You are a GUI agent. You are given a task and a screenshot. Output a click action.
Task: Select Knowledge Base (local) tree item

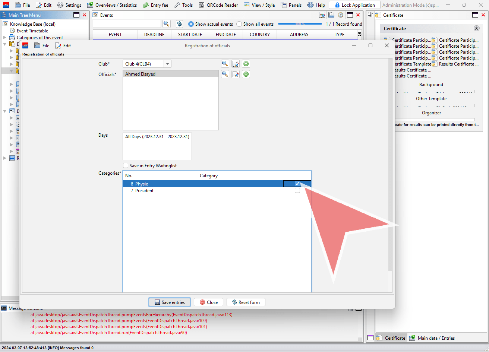[32, 24]
